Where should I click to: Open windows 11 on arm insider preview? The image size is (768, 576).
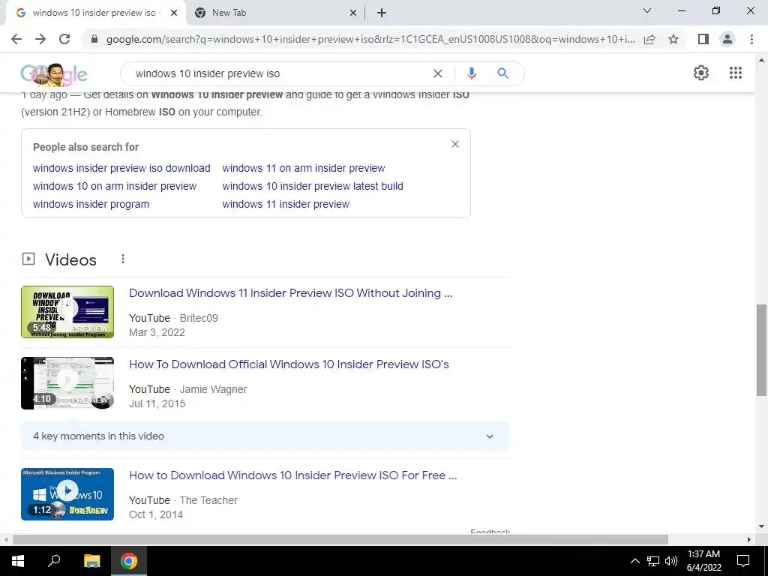click(304, 168)
